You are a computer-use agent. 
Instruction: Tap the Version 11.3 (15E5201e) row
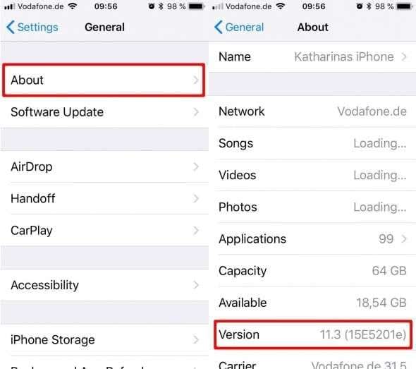click(x=313, y=334)
